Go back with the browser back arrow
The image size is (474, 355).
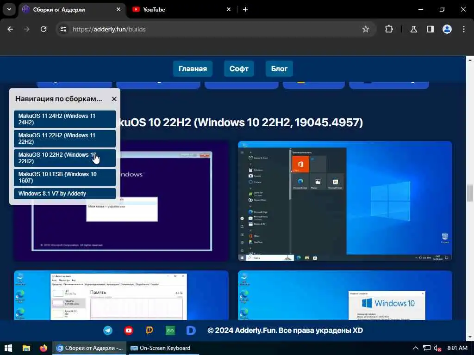click(10, 29)
